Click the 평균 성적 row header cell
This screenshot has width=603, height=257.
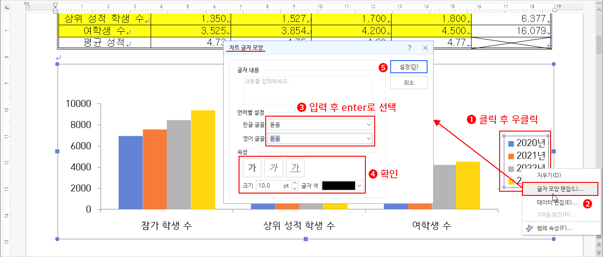pos(104,43)
